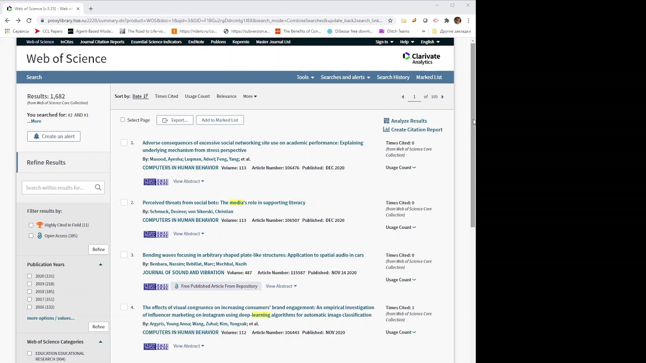Open the Tools dropdown menu
The height and width of the screenshot is (363, 646).
tap(305, 77)
